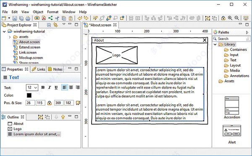
Task: Click the black Color swatch
Action: click(29, 95)
